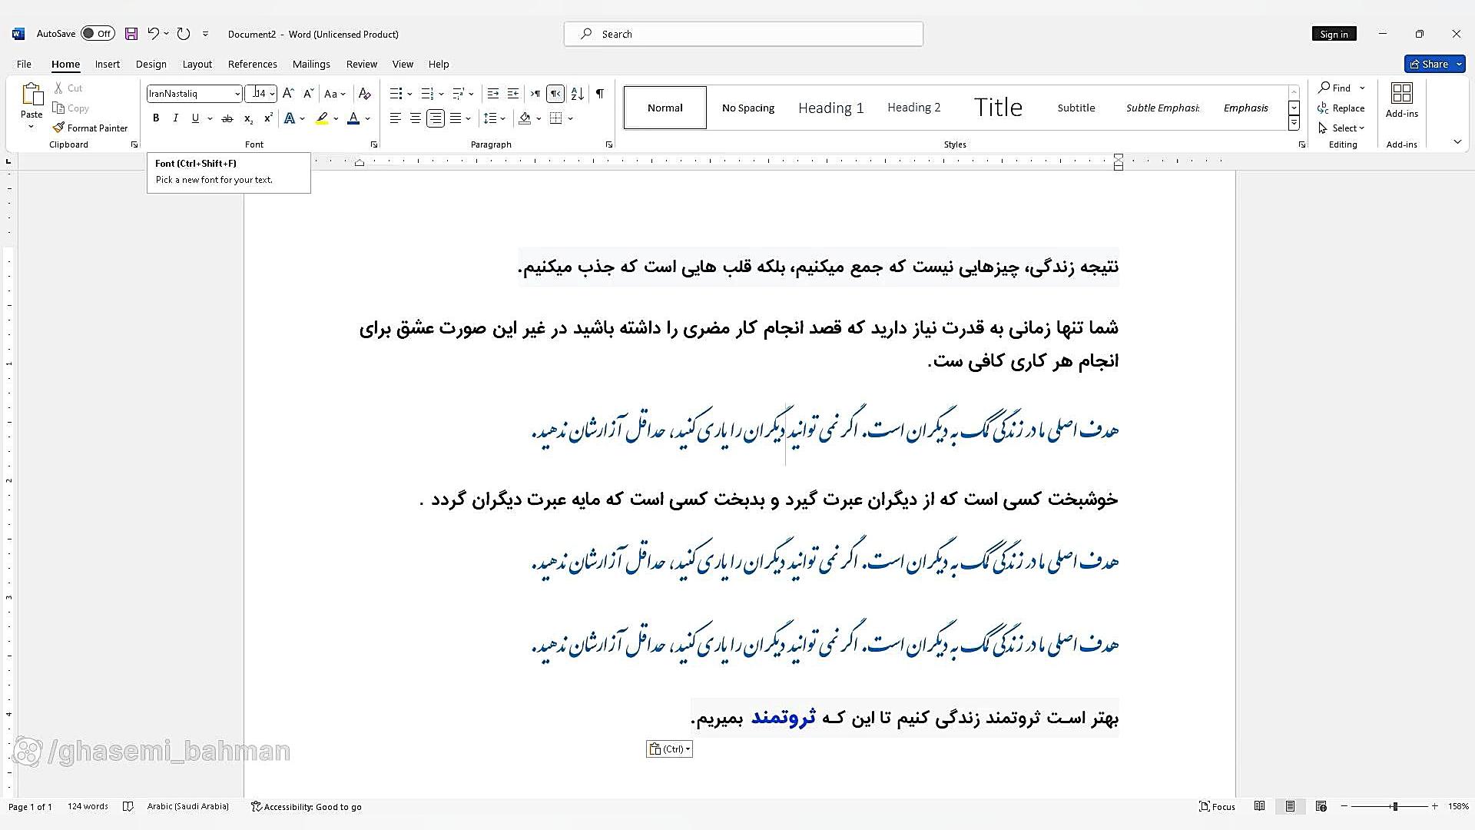Apply strikethrough to the selected text
Screen dimensions: 1475x830
coord(227,118)
